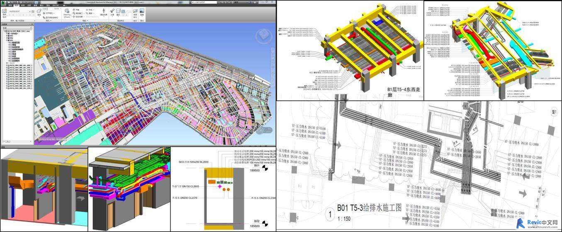Click the Align Camera tool
This screenshot has width=562, height=232.
49,13
